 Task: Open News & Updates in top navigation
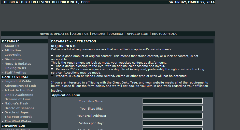coord(54,34)
